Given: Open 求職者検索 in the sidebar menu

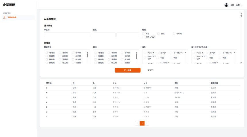Looking at the screenshot, I should pyautogui.click(x=12, y=18).
